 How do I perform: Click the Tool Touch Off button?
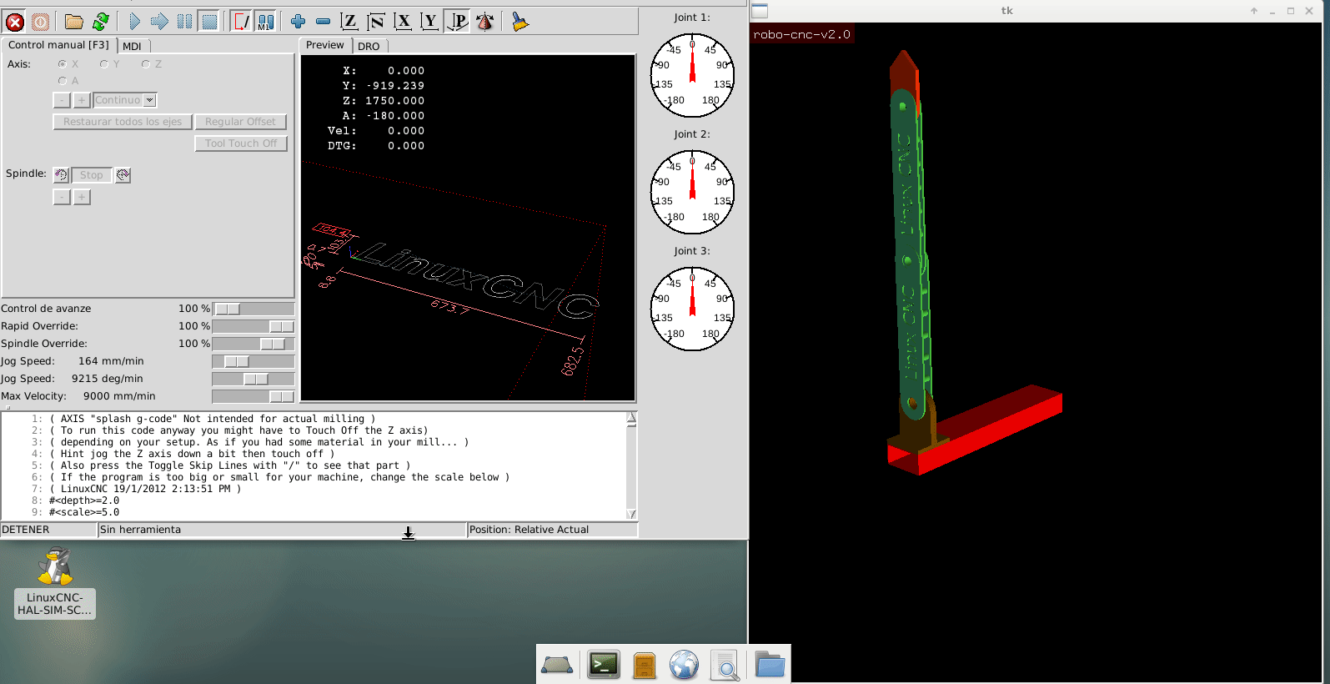tap(241, 143)
